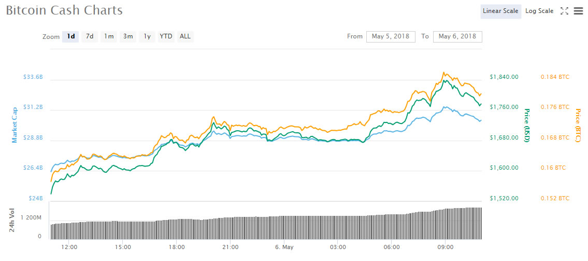Click volume bars near 21:00
Viewport: 588px width, 261px height.
(230, 228)
